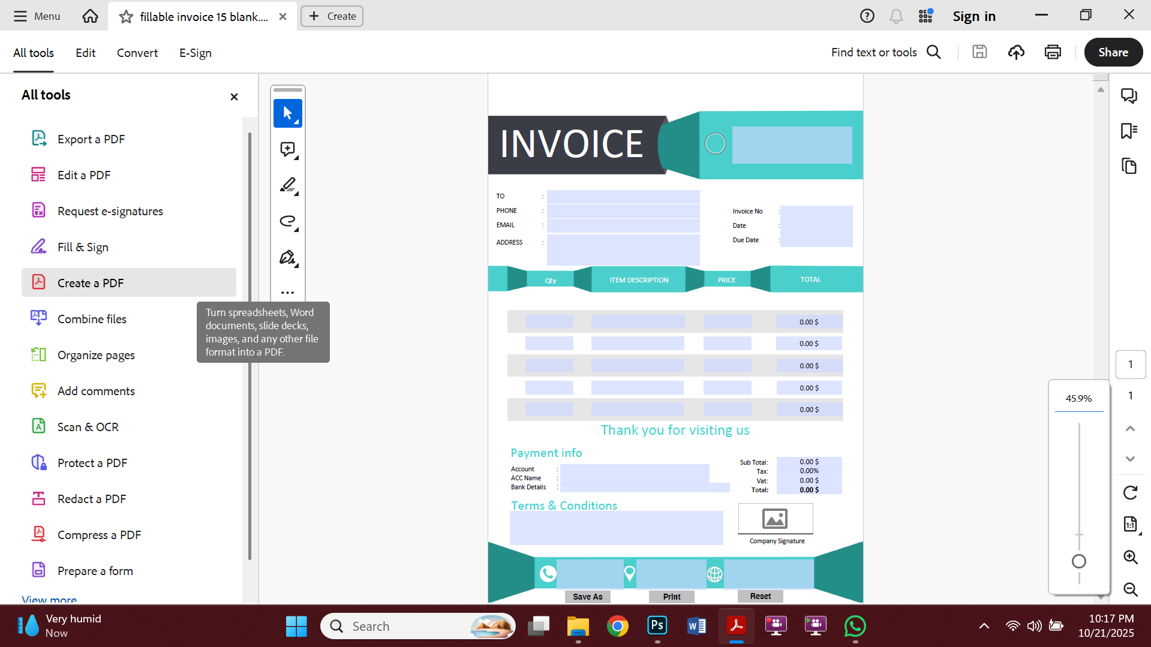Select the annotation selection arrow tool
The width and height of the screenshot is (1151, 647).
pyautogui.click(x=287, y=113)
